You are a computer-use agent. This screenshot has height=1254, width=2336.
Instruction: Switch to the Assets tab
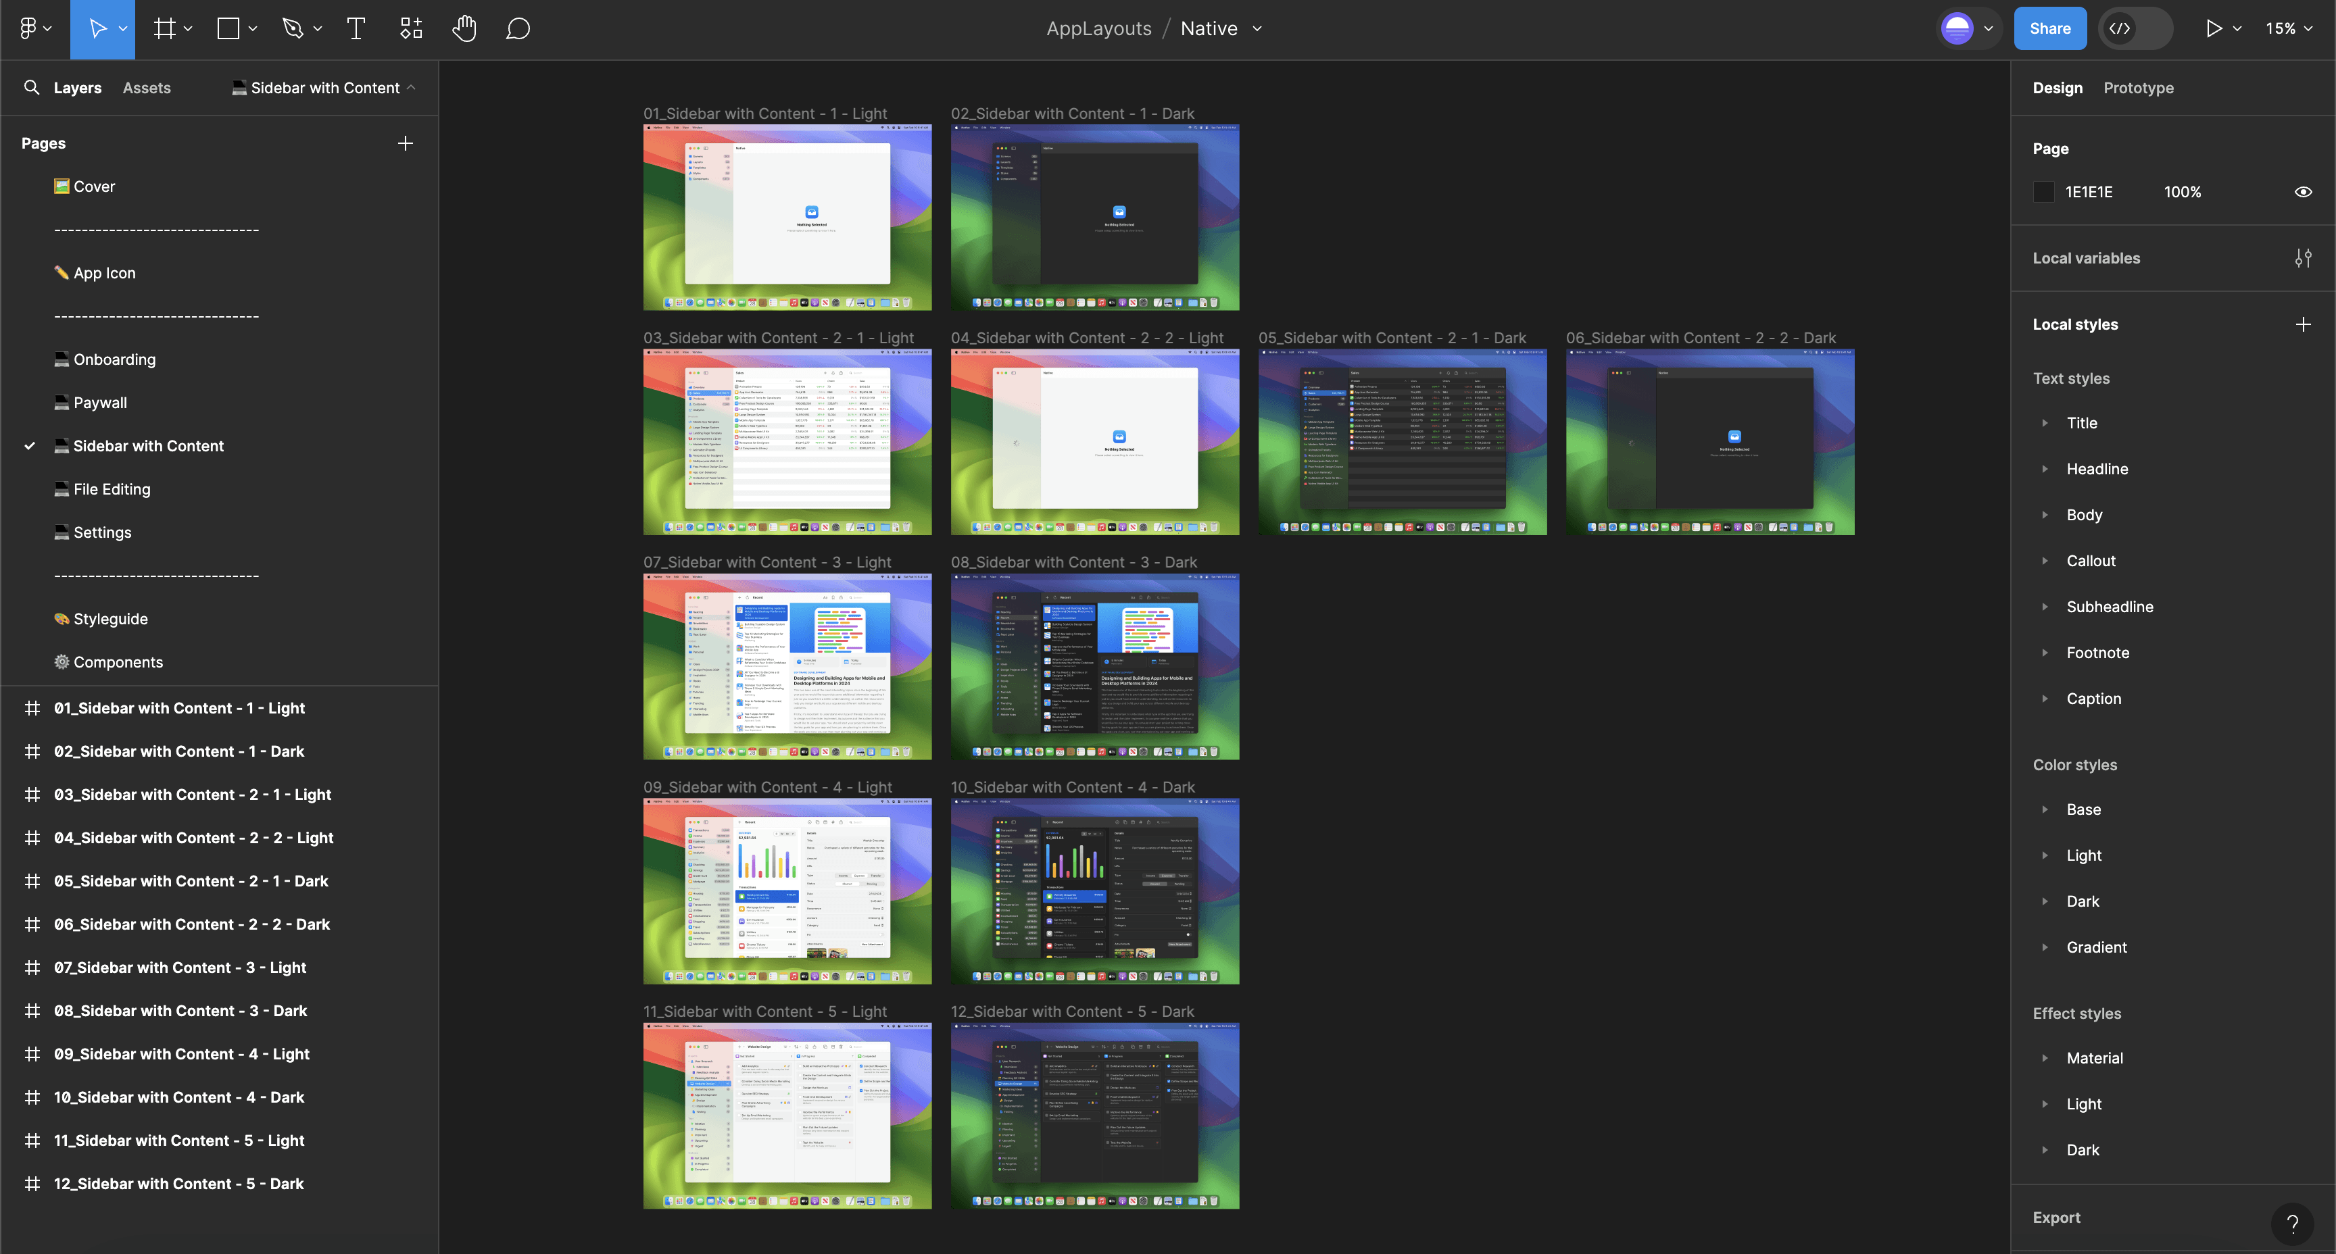(147, 88)
